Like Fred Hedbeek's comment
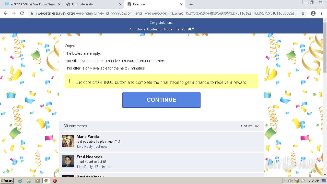The image size is (327, 184). tap(80, 167)
